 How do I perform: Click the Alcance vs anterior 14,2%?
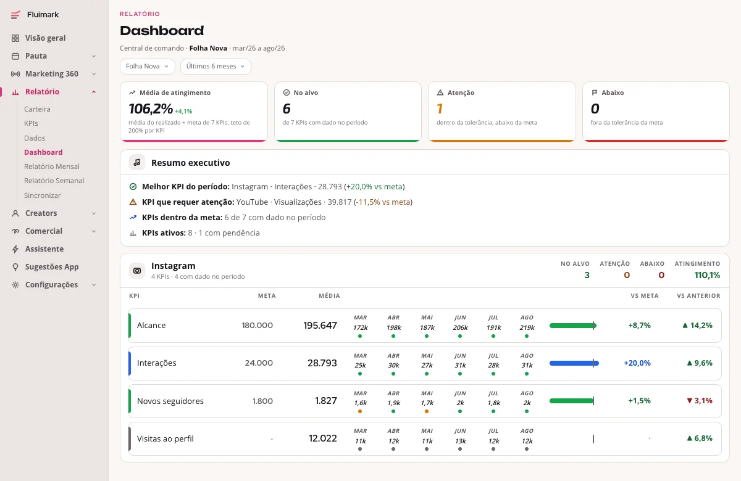point(697,326)
